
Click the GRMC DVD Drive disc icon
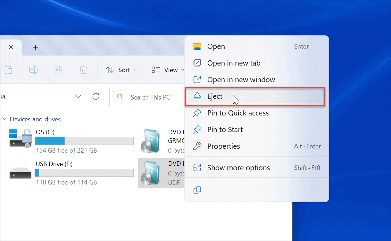(x=151, y=141)
